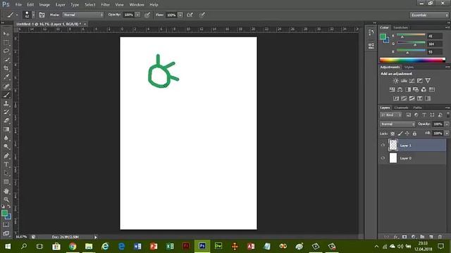The width and height of the screenshot is (451, 253).
Task: Toggle lock image pixels
Action: pyautogui.click(x=400, y=134)
